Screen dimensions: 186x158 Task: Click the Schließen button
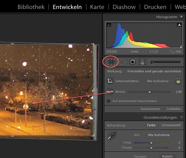tap(173, 109)
